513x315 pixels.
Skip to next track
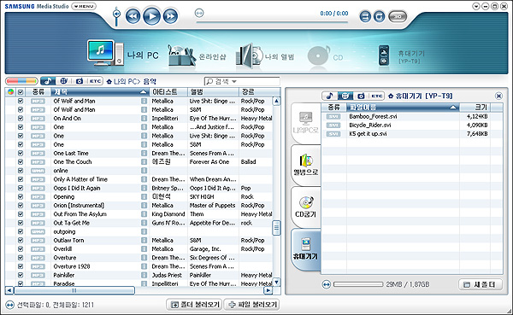point(170,16)
